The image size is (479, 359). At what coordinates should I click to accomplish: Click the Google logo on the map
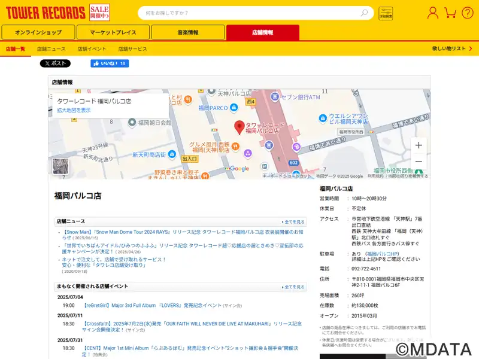coord(239,169)
